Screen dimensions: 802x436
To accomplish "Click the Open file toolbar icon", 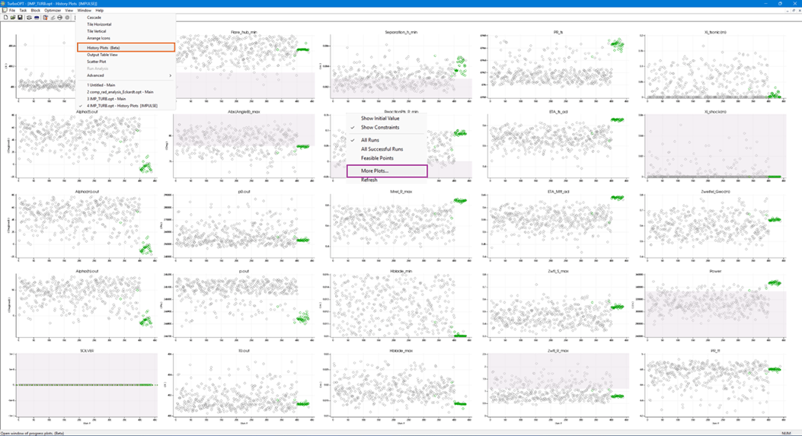I will tap(13, 18).
